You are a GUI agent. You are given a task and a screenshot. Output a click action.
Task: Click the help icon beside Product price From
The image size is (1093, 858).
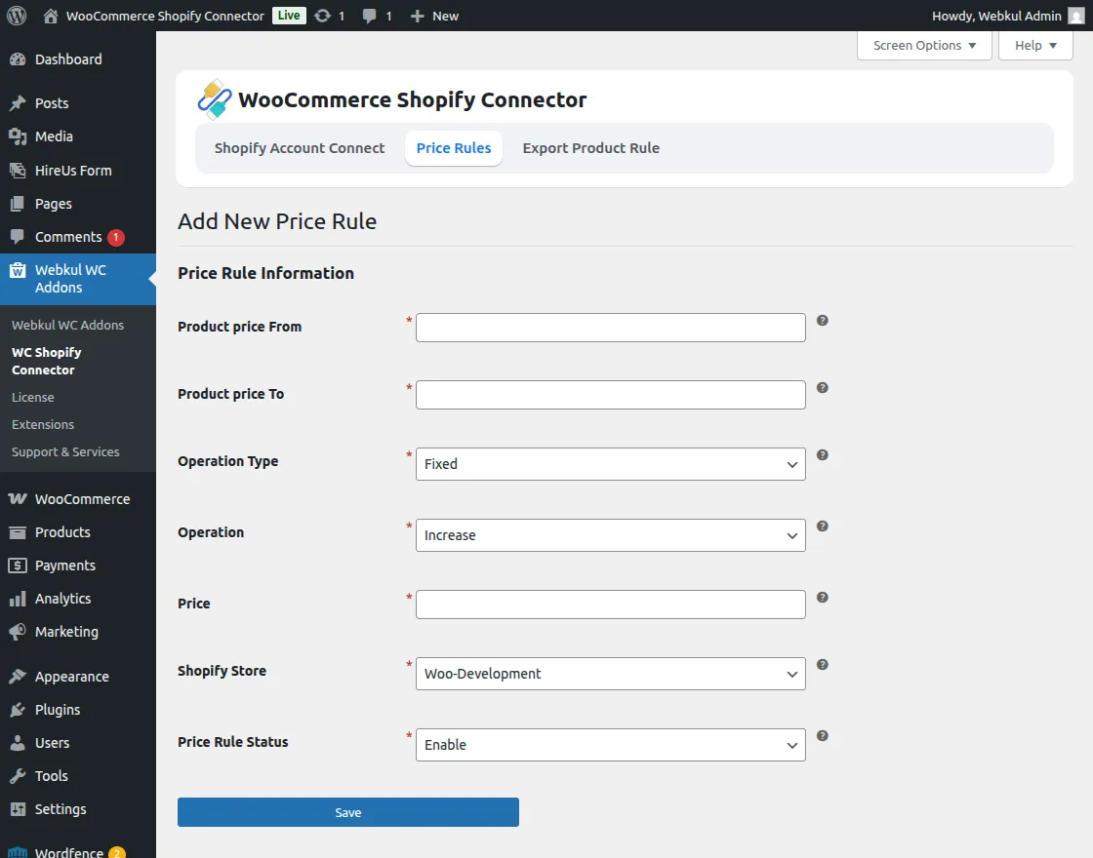(x=822, y=320)
